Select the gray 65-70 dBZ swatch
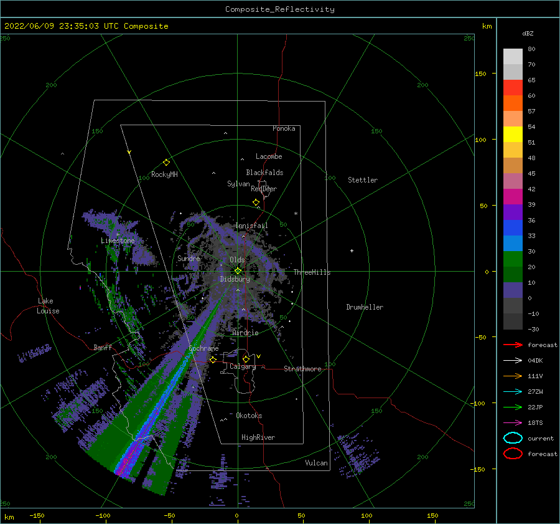Screen dimensions: 560x524 point(513,72)
